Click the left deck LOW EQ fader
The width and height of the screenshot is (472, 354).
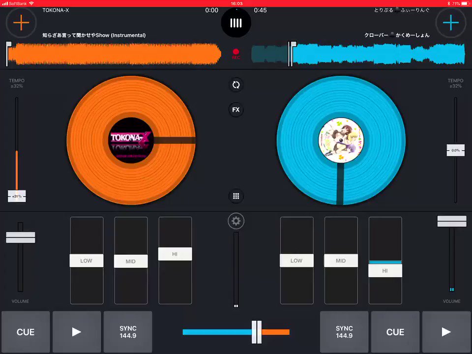[87, 261]
